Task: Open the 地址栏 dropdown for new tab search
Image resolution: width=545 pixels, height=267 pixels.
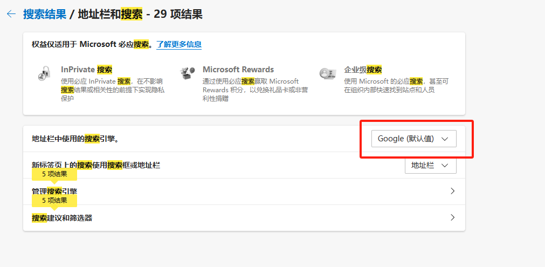Action: (x=430, y=166)
